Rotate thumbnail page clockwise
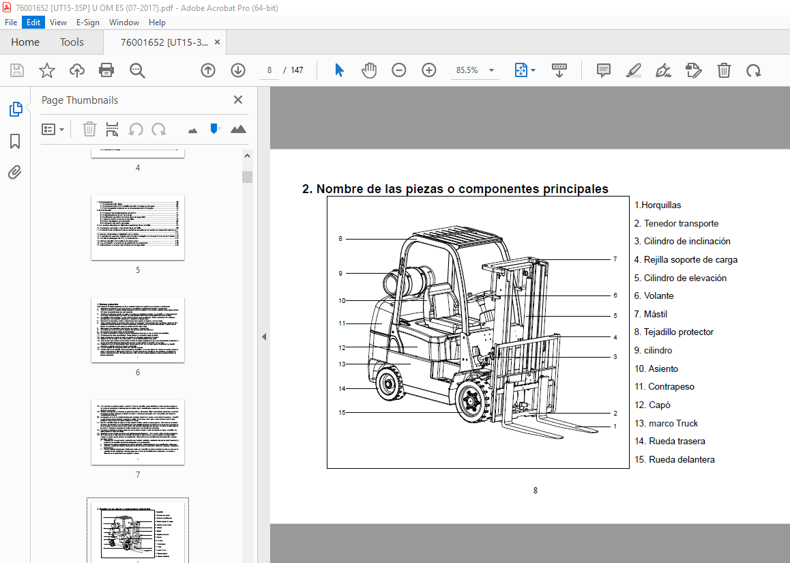Image resolution: width=790 pixels, height=563 pixels. click(159, 130)
